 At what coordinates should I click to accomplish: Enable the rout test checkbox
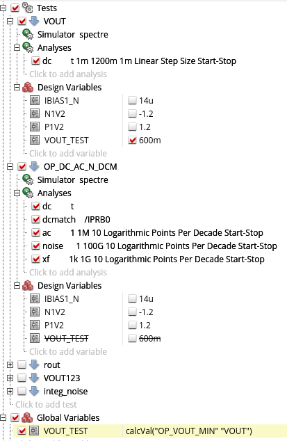click(x=22, y=364)
